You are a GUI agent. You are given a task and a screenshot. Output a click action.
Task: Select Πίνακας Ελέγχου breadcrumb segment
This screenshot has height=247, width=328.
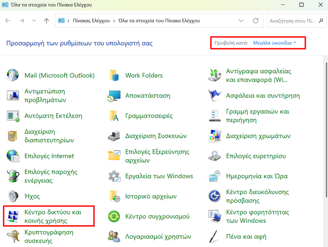pos(91,21)
